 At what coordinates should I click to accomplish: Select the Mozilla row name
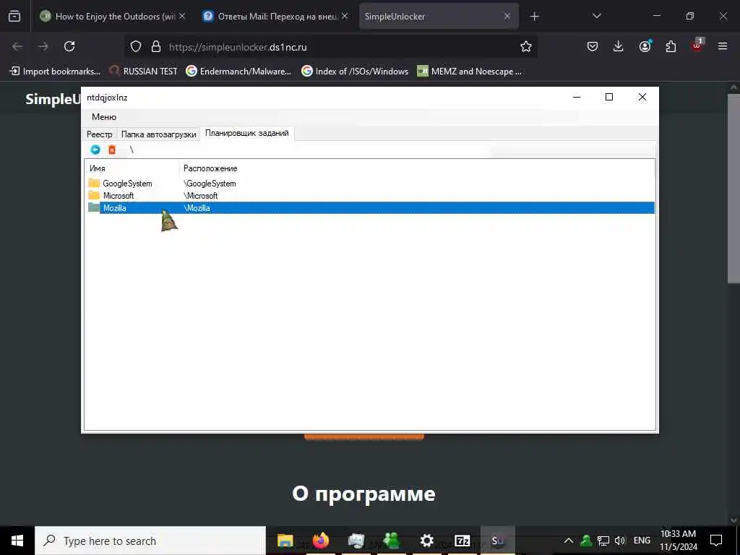tap(115, 208)
